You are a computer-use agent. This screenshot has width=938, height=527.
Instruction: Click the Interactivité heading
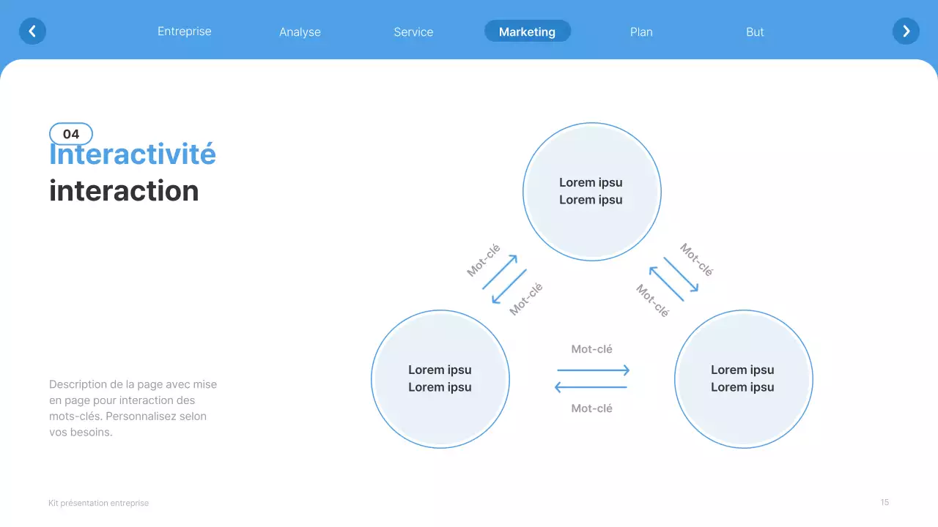click(x=132, y=154)
